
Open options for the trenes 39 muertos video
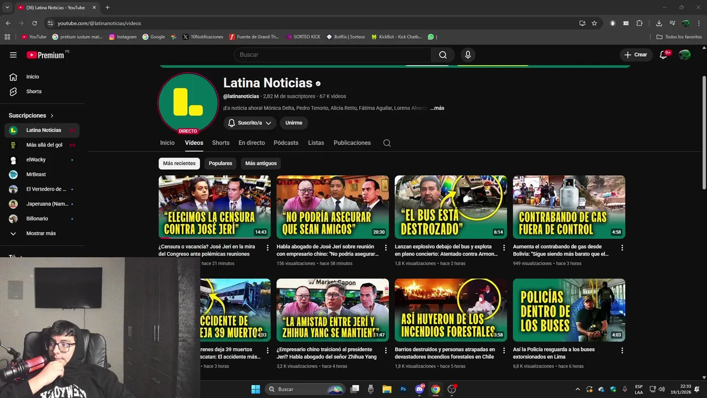[x=267, y=350]
